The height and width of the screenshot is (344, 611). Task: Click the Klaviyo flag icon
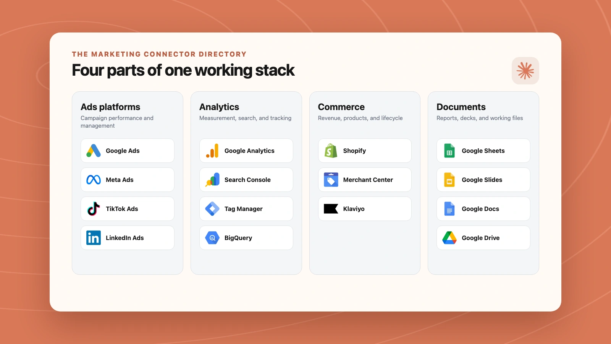pos(331,209)
